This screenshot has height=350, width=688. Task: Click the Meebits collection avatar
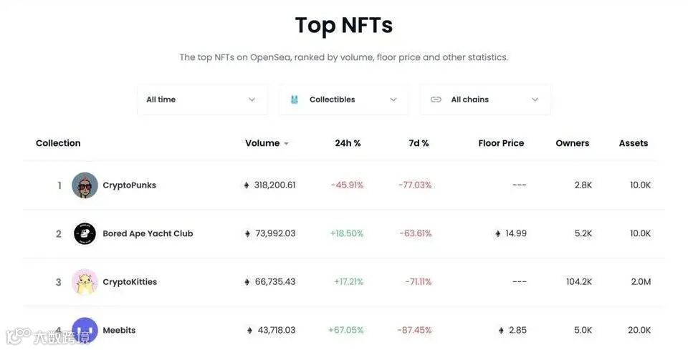pyautogui.click(x=85, y=330)
